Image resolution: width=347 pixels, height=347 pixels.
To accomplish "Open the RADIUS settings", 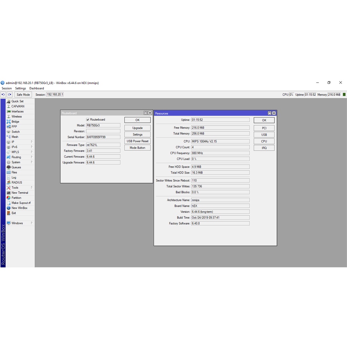I will pos(17,183).
